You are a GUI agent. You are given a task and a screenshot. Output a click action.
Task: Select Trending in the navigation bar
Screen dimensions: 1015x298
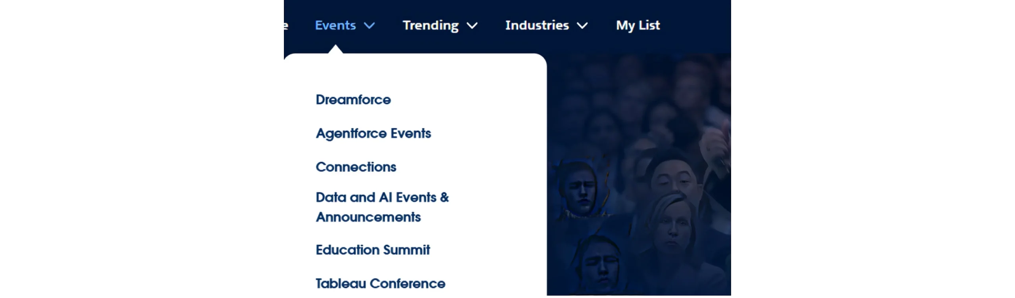coord(430,25)
